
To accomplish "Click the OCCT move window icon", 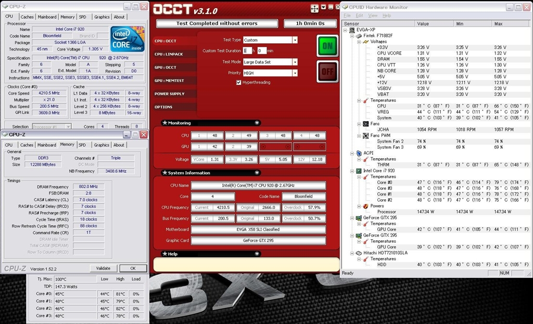I will coord(314,9).
